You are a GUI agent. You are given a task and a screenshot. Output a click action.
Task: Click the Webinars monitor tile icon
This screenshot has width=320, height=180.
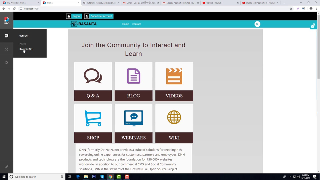point(133,118)
